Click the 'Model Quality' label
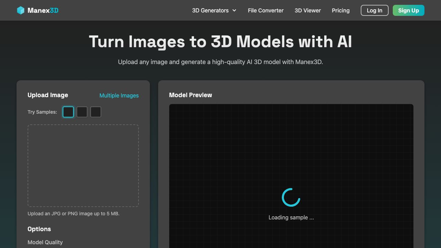Viewport: 441px width, 248px height. [x=45, y=242]
